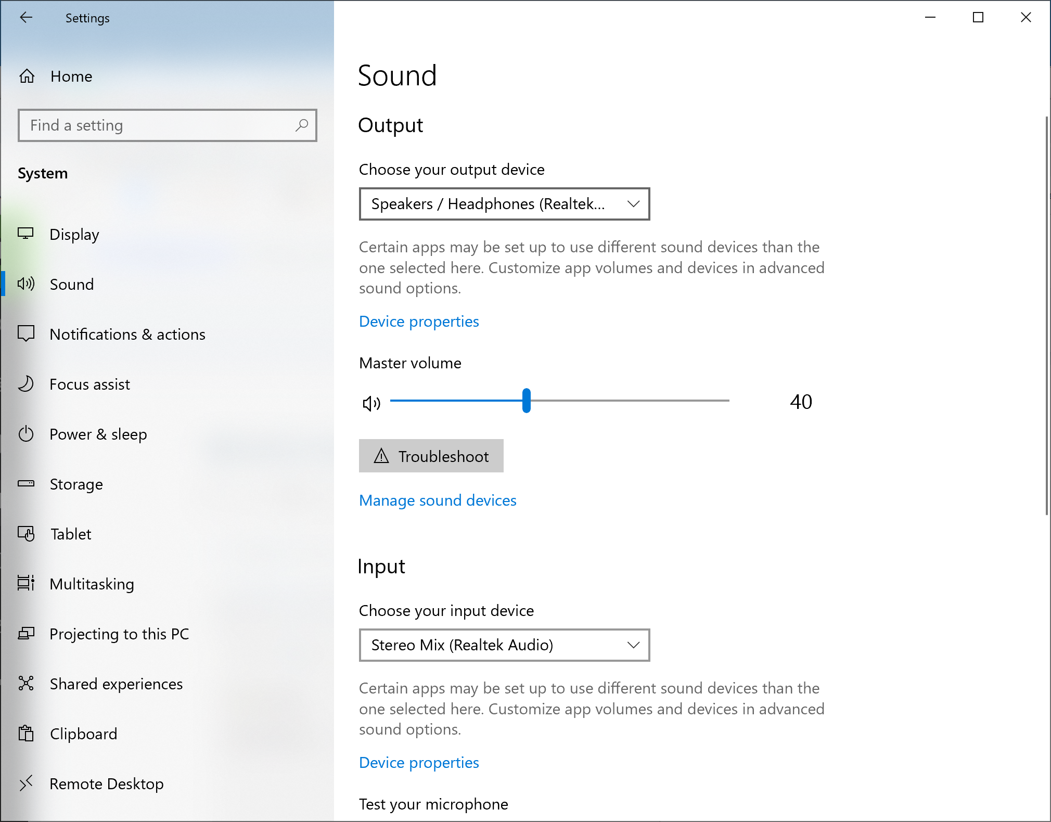Open the Stereo Mix input dropdown
Screen dimensions: 1051x822
coord(504,645)
